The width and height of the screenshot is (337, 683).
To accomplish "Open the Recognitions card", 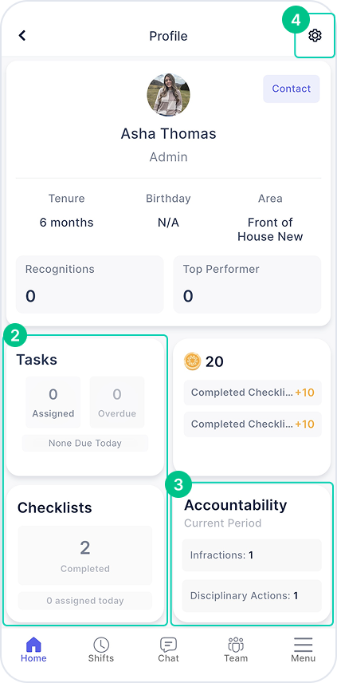I will 89,284.
